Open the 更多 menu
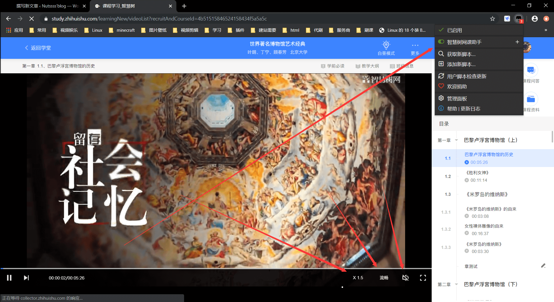554x302 pixels. coord(415,50)
